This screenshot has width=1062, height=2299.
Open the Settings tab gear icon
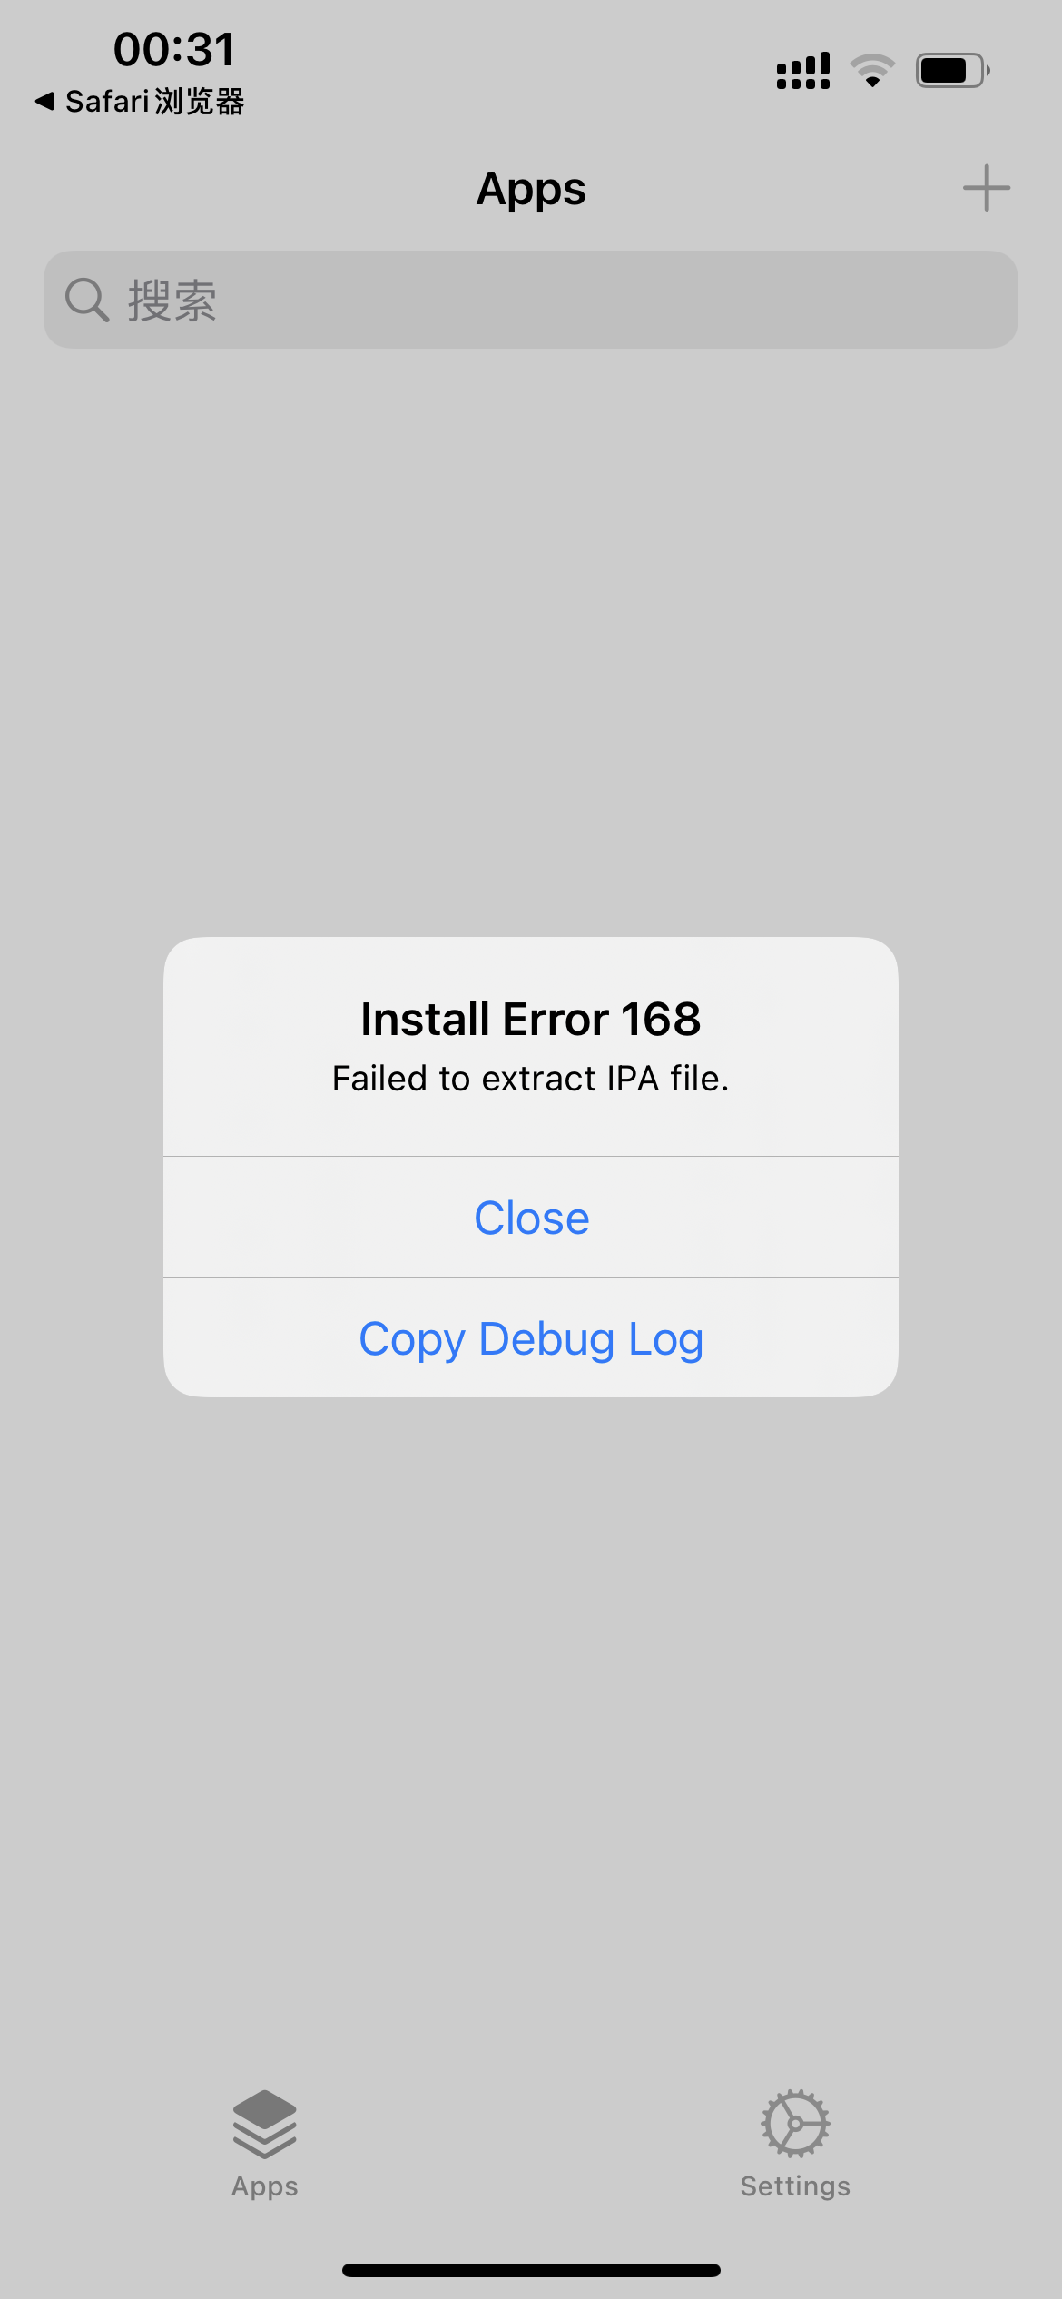pyautogui.click(x=795, y=2124)
